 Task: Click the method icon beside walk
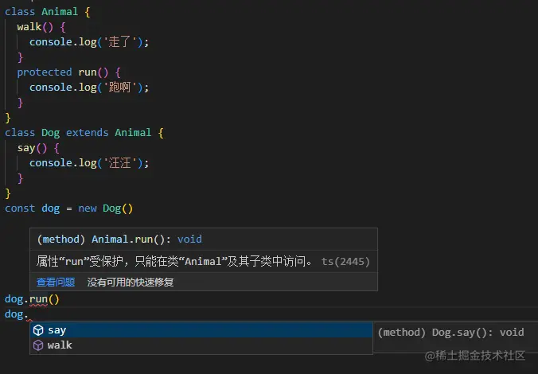point(38,345)
